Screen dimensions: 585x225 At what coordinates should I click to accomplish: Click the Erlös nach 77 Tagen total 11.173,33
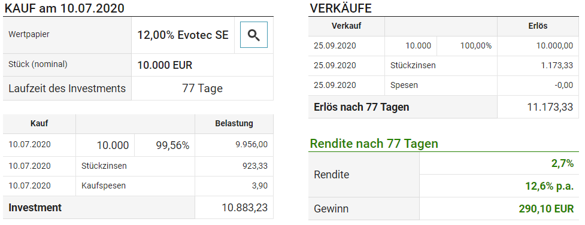(x=550, y=107)
